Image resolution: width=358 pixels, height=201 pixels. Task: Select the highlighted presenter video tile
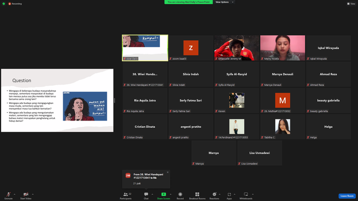[x=145, y=48]
